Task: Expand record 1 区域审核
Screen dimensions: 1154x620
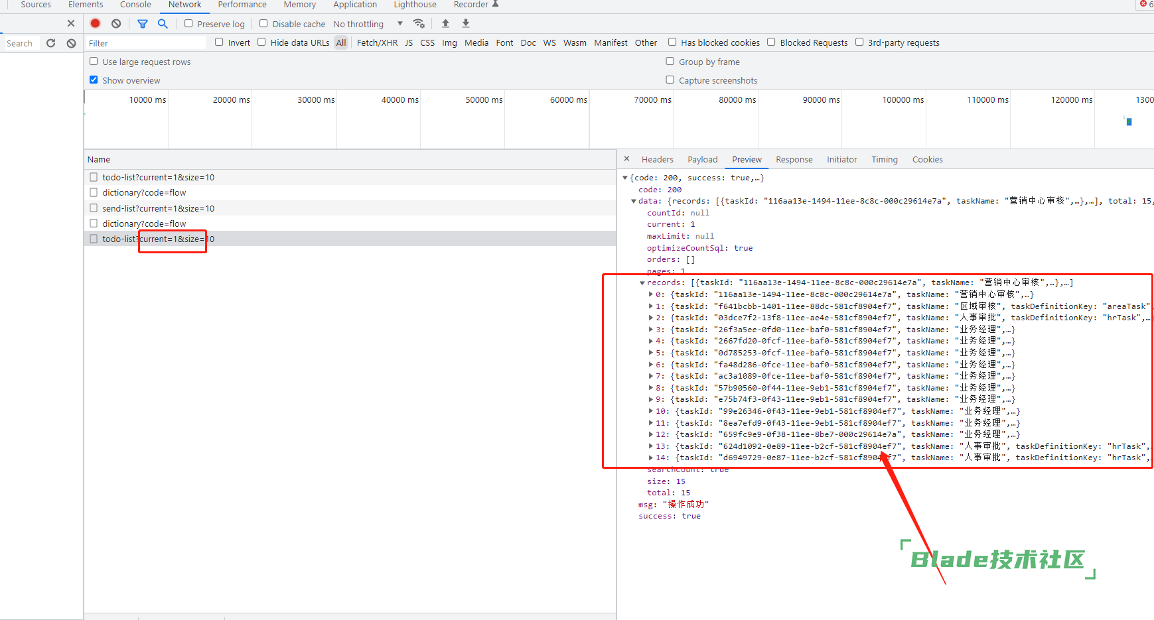Action: point(651,306)
